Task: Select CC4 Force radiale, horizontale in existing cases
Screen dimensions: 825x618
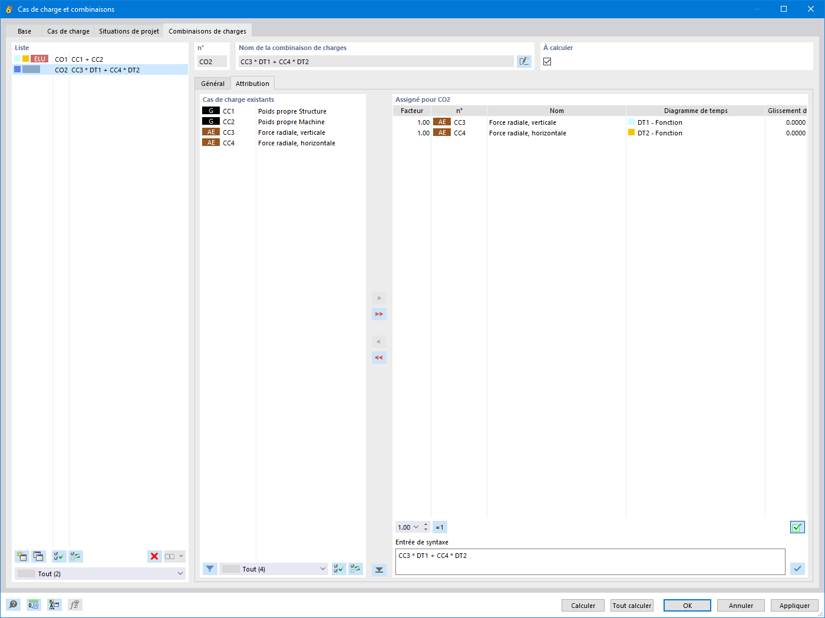Action: tap(282, 143)
